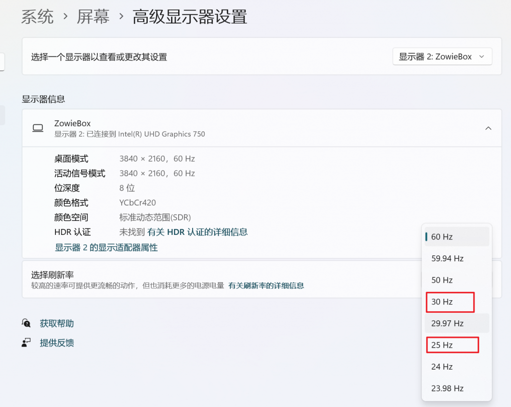The height and width of the screenshot is (407, 511).
Task: Pick 23.98 Hz from the dropdown
Action: tap(457, 388)
